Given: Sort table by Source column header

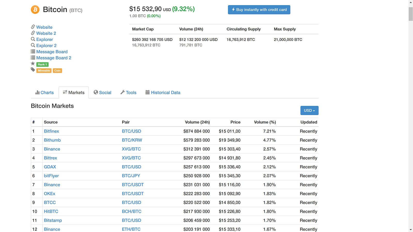Looking at the screenshot, I should tap(51, 122).
